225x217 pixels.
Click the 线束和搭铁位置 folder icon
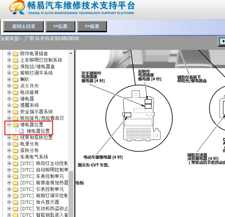point(15,138)
